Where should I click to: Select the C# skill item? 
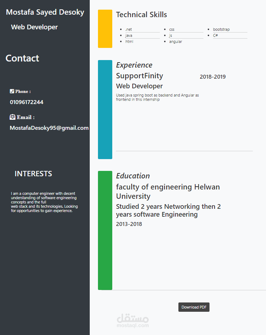tap(216, 36)
